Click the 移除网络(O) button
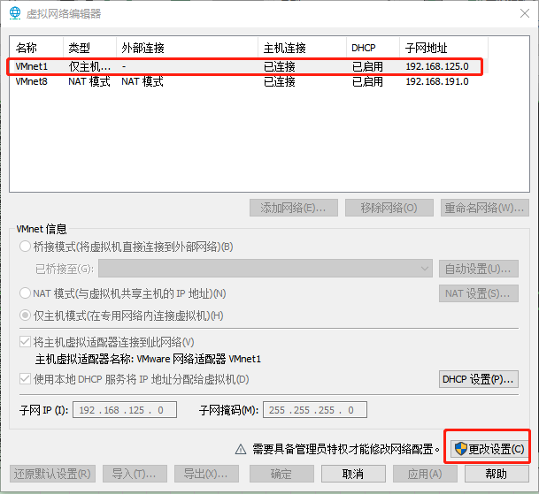Screen dimensions: 539x494 tap(389, 208)
